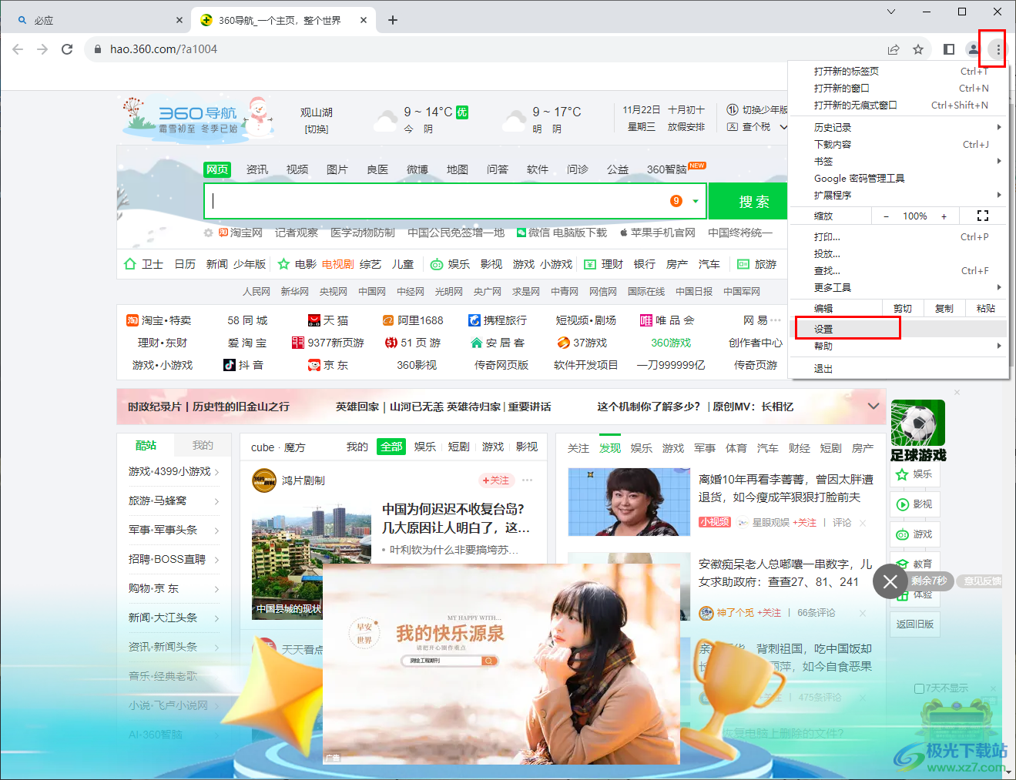The width and height of the screenshot is (1016, 780).
Task: Close the floating ad with X circle
Action: (x=890, y=581)
